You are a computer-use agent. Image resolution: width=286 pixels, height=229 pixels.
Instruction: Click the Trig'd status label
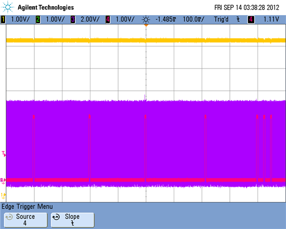pos(221,19)
